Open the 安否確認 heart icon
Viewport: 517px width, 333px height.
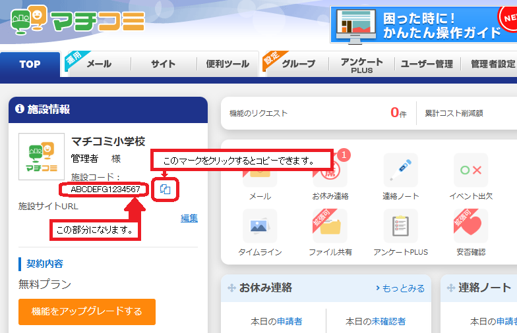point(471,228)
